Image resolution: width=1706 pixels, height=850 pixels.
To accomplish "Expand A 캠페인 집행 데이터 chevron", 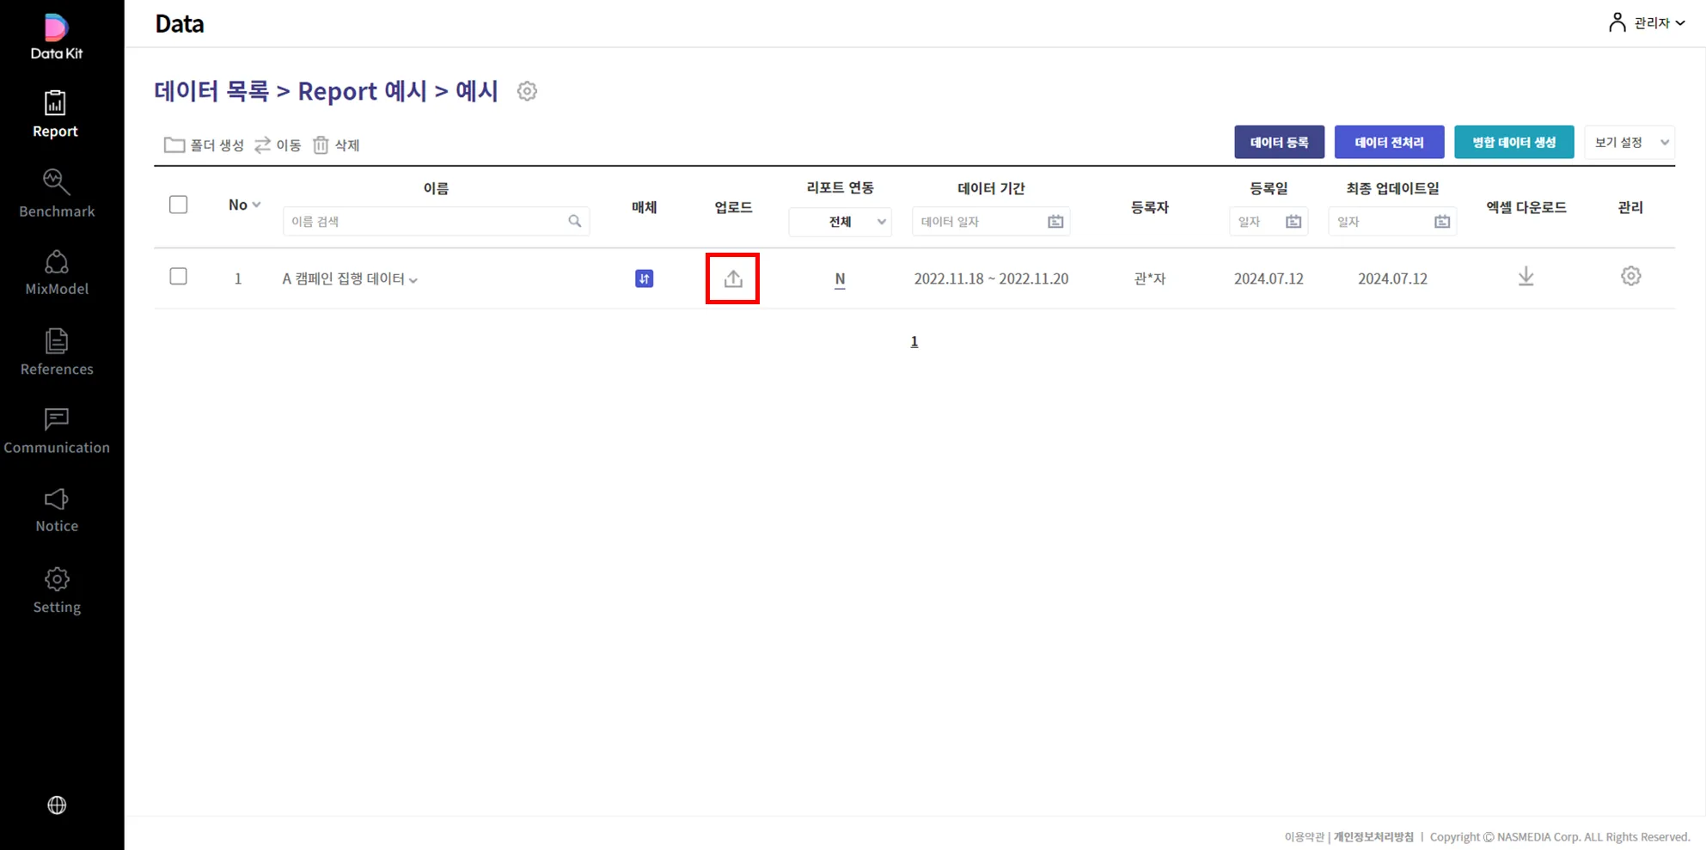I will point(413,280).
